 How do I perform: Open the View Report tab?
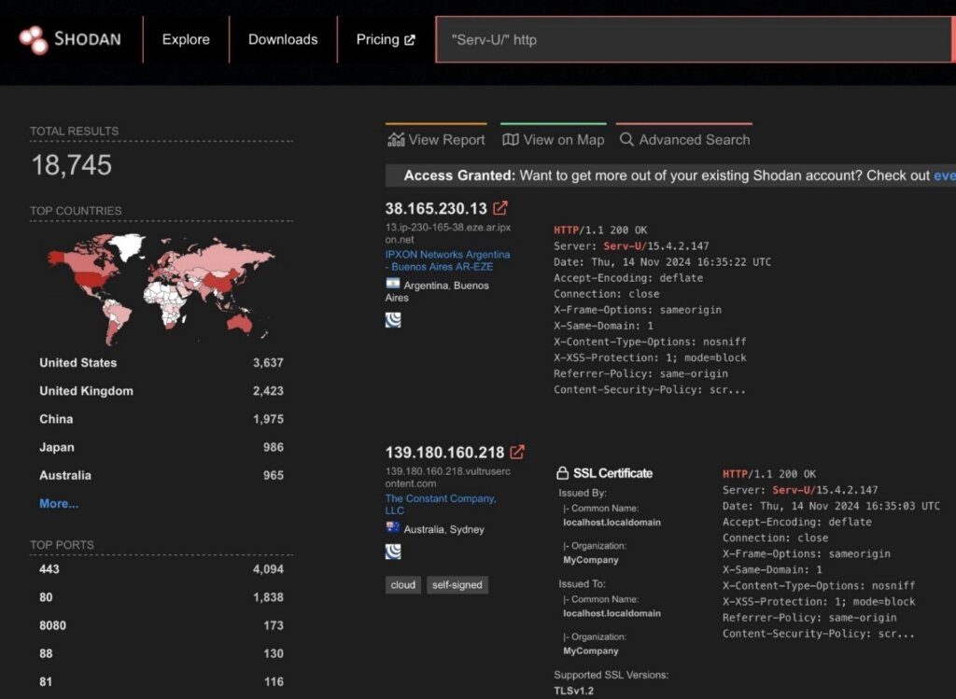[437, 140]
